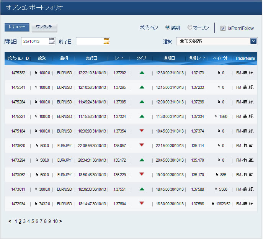Select position ID 1475184 cell
Image resolution: width=263 pixels, height=239 pixels.
(18, 131)
